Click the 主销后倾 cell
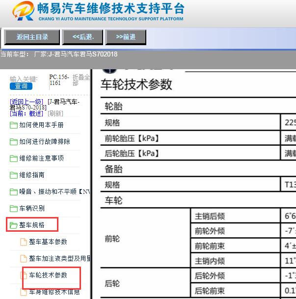Viewport: 296px width, 299px height. [x=236, y=216]
